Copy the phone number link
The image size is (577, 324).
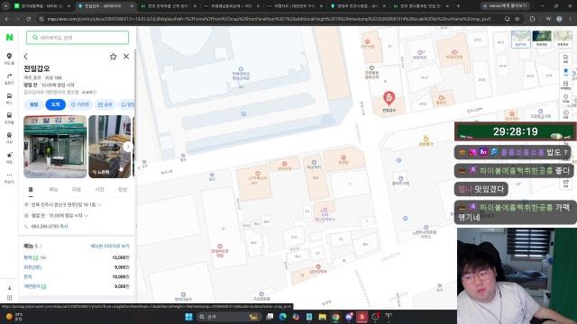pos(64,226)
